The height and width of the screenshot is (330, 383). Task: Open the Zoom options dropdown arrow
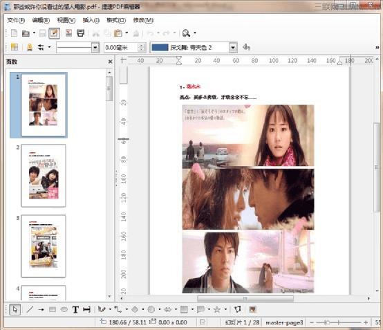pos(195,33)
